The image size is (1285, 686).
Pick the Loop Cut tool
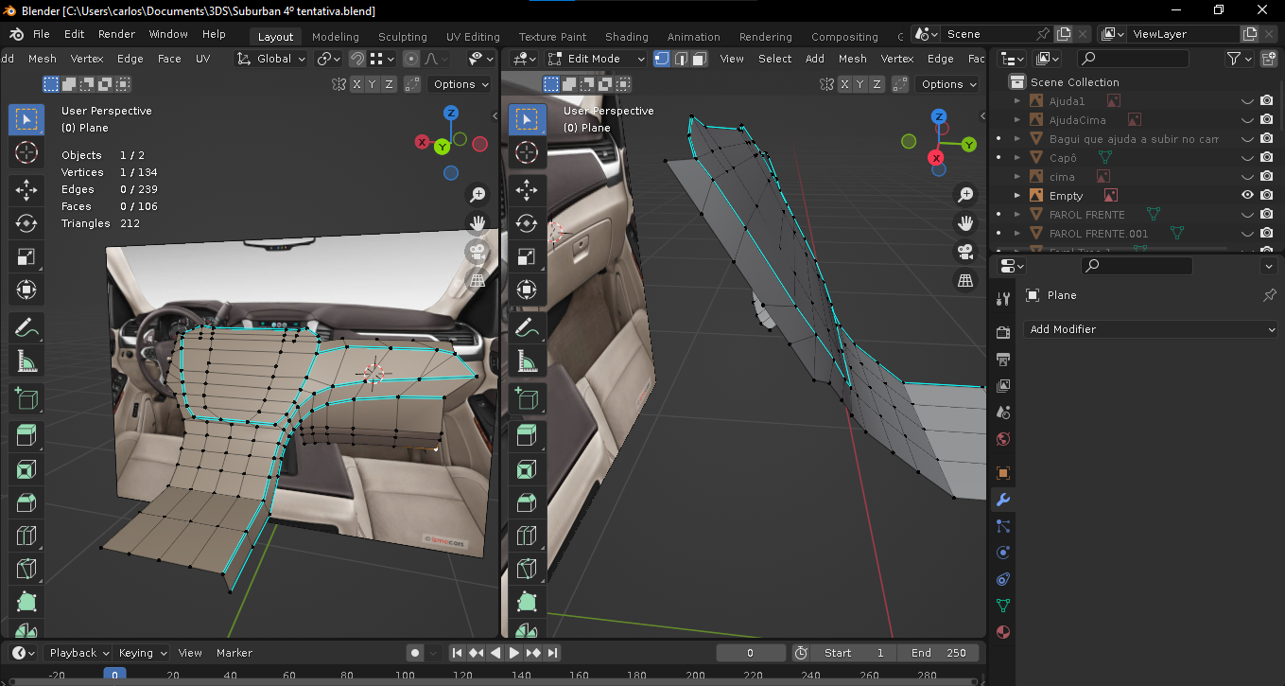pos(26,536)
